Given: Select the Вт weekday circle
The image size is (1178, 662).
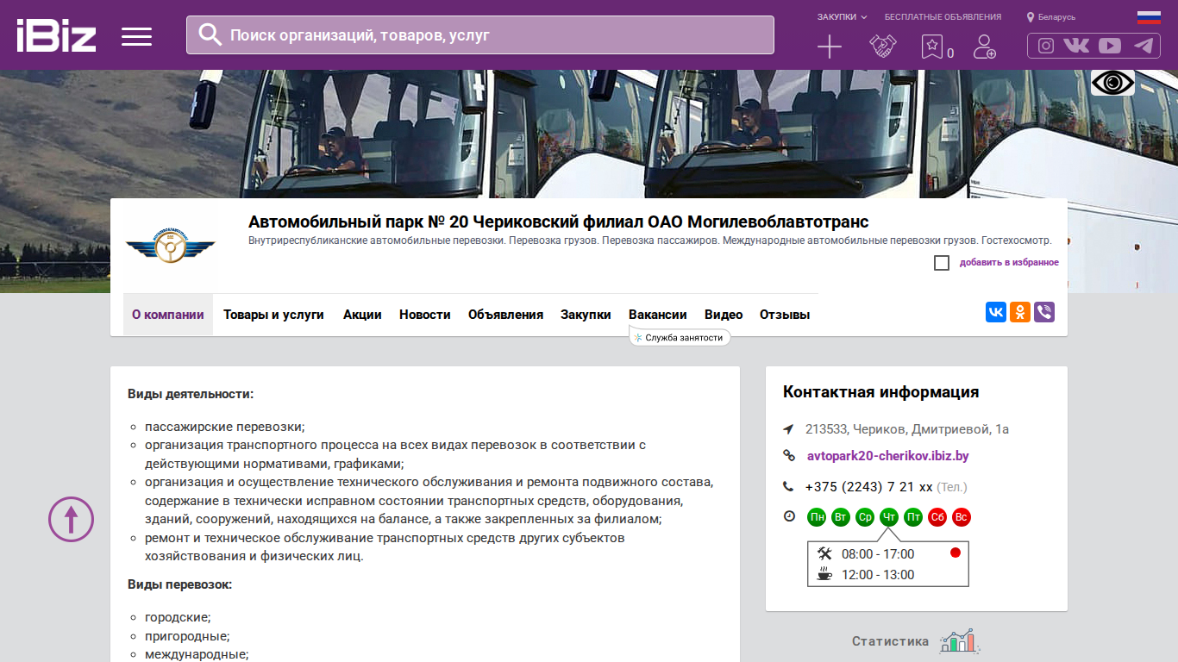Looking at the screenshot, I should pyautogui.click(x=841, y=517).
